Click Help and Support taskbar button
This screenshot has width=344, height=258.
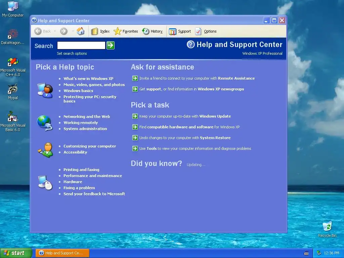(x=62, y=253)
